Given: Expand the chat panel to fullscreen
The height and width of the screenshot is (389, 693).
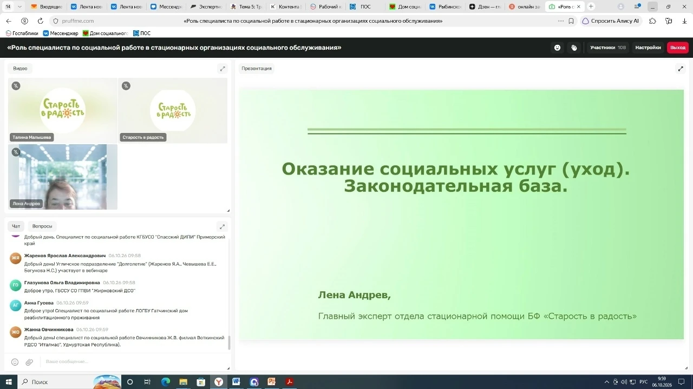Looking at the screenshot, I should [222, 226].
